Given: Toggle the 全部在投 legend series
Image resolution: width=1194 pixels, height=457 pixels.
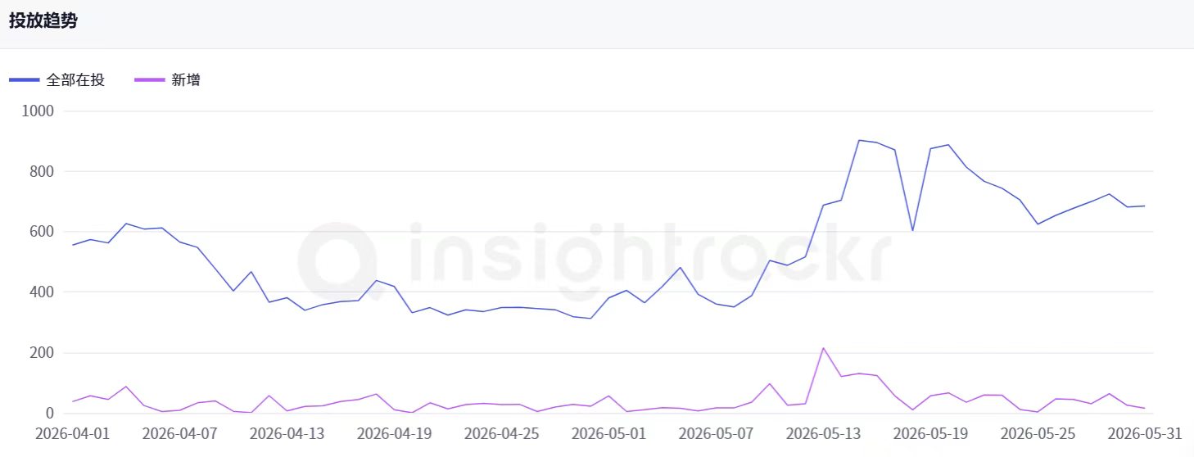Looking at the screenshot, I should point(57,80).
